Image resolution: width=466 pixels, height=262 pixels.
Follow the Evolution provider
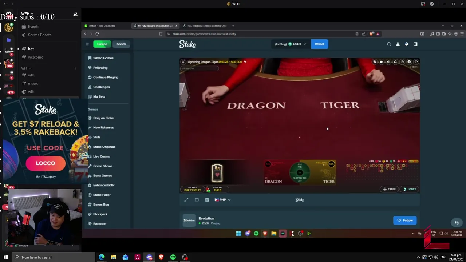[405, 220]
